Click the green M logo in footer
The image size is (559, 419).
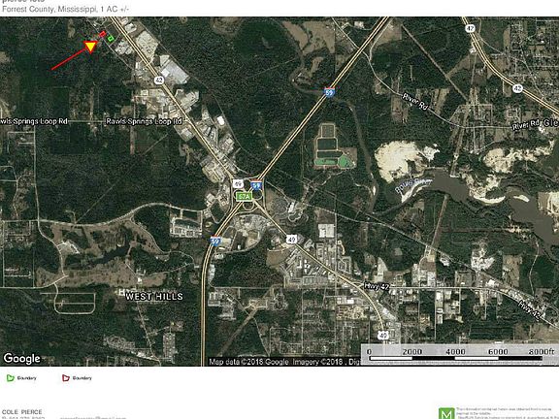446,413
